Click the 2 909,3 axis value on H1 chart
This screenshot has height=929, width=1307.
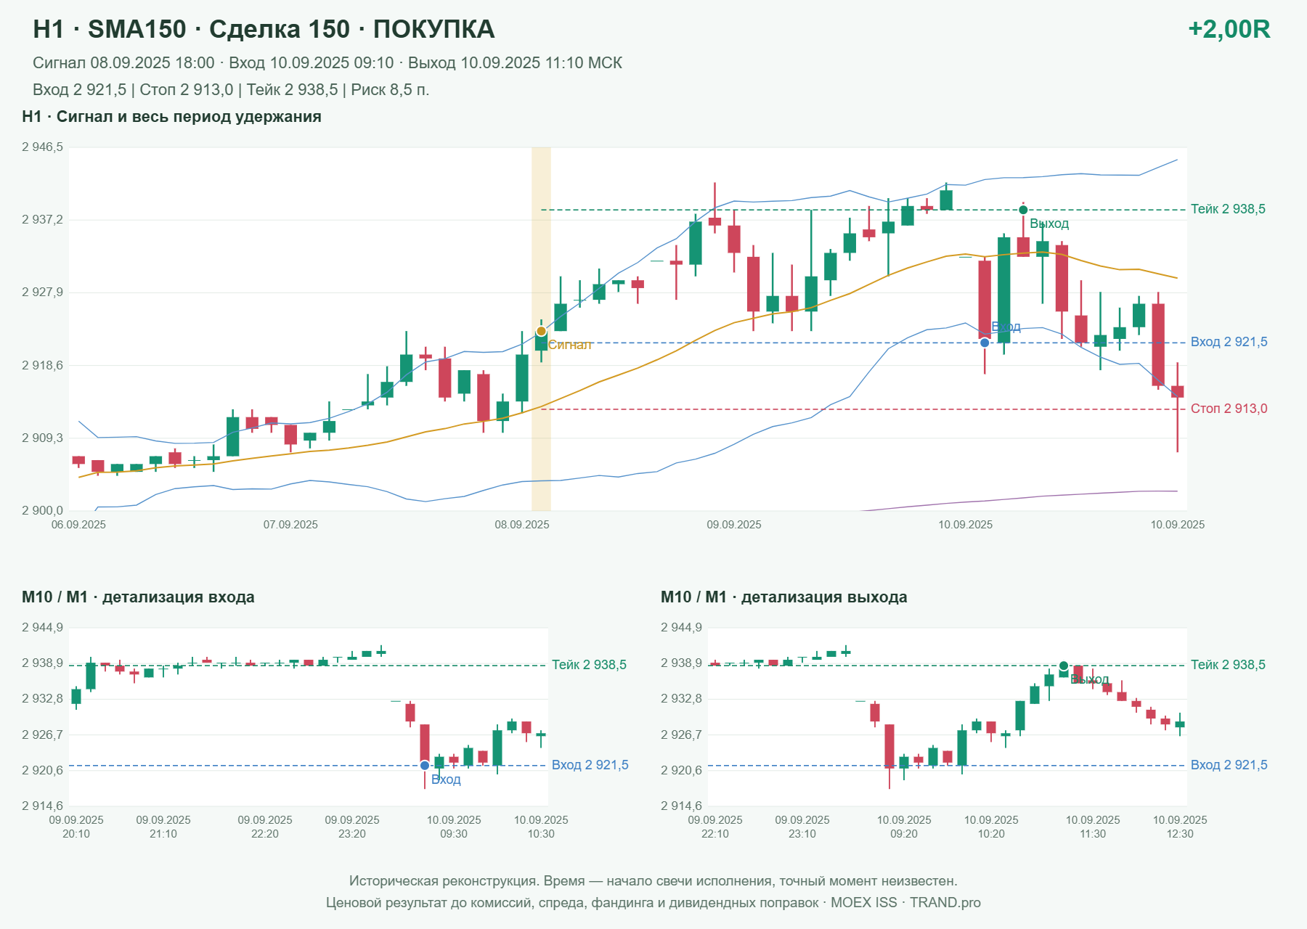click(x=42, y=438)
